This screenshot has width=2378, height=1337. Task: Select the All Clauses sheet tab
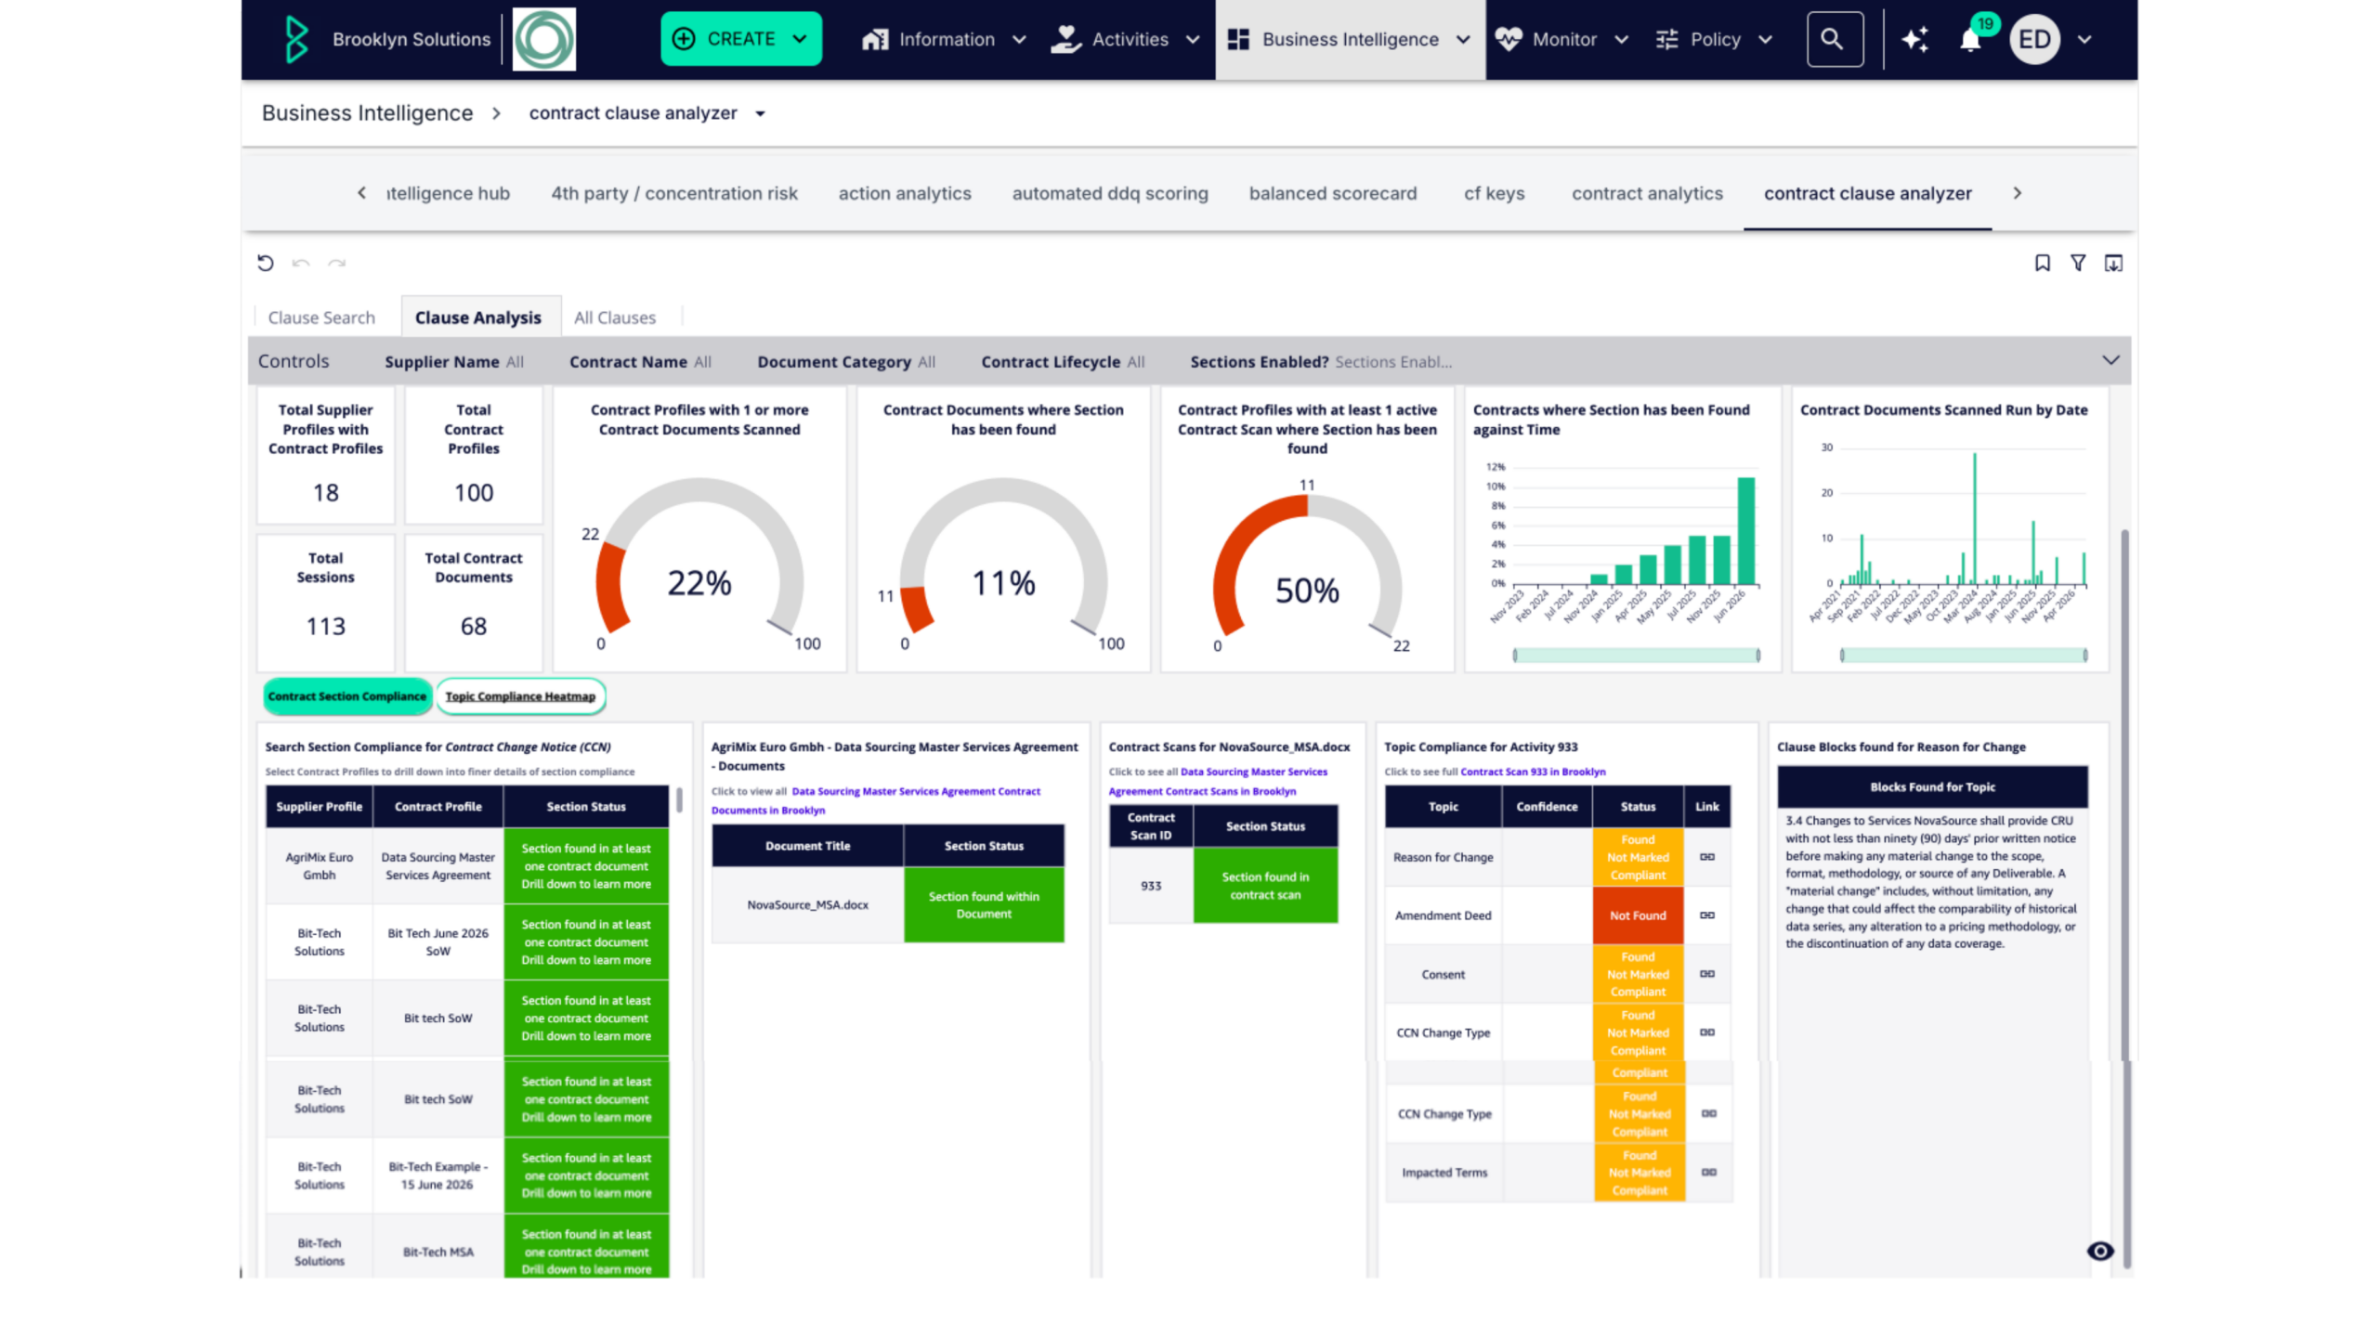614,318
